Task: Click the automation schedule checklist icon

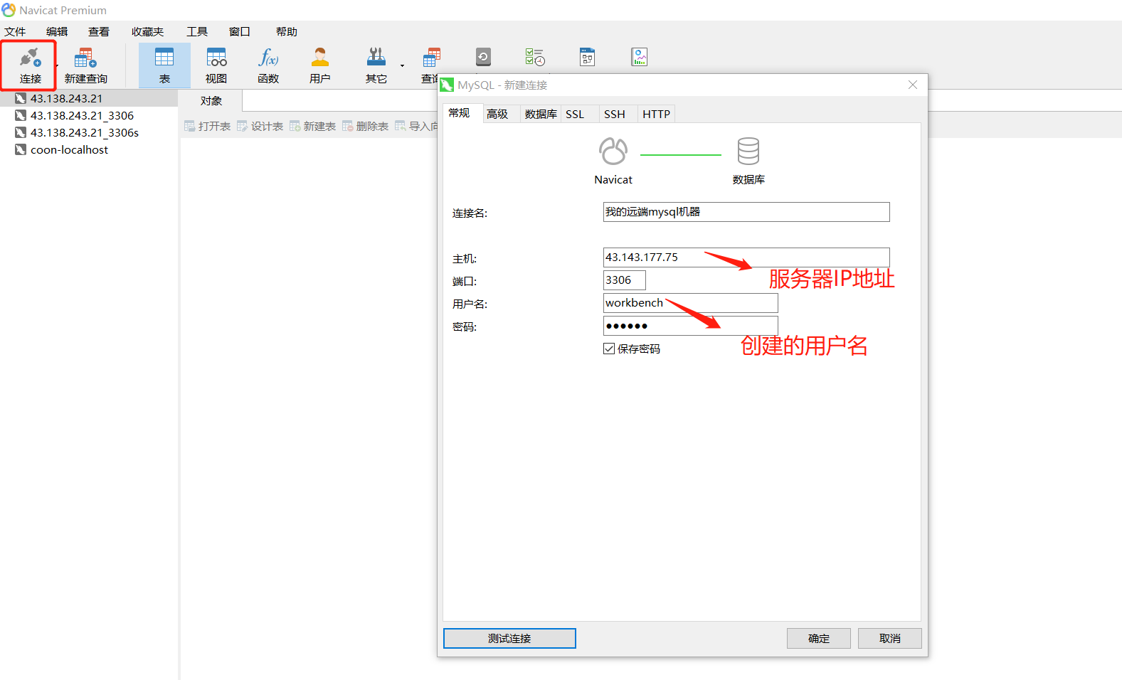Action: coord(535,57)
